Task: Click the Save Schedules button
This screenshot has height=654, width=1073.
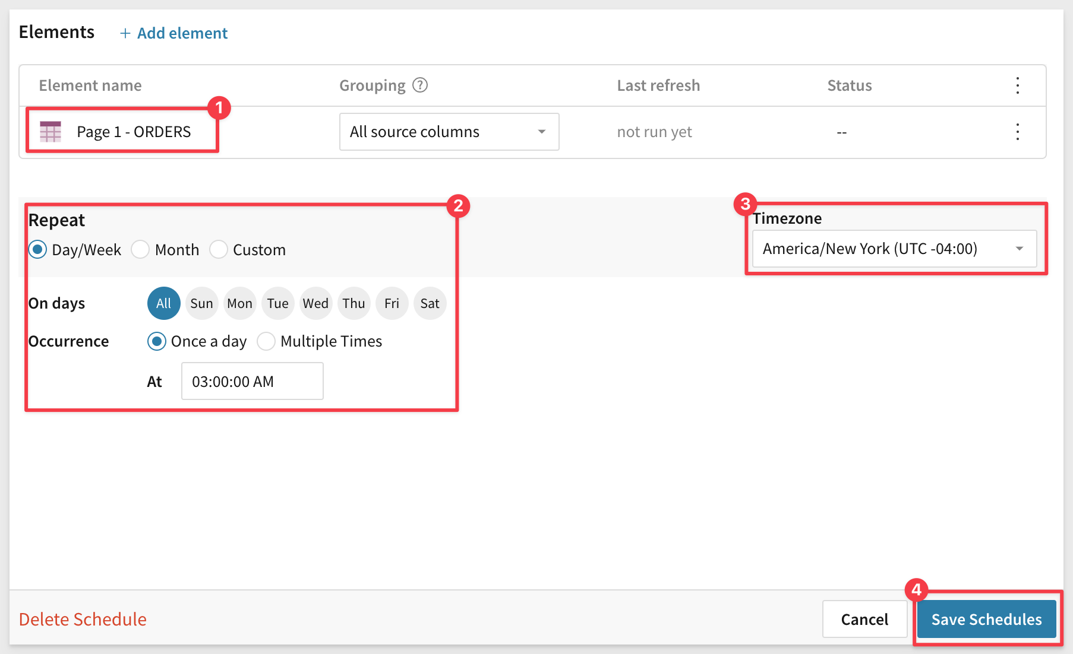Action: 986,619
